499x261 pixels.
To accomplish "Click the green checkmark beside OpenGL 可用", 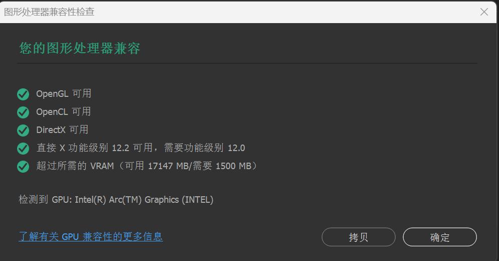I will [x=23, y=94].
